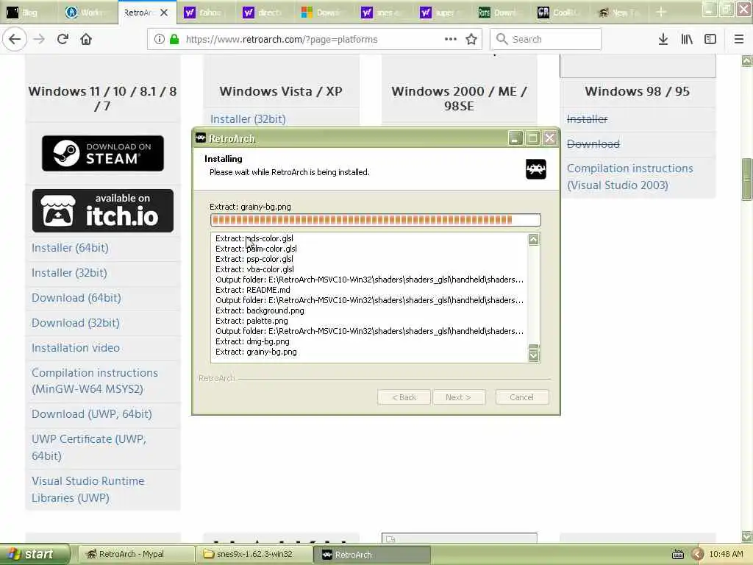753x565 pixels.
Task: Switch to RetroArch installer taskbar item
Action: [372, 555]
